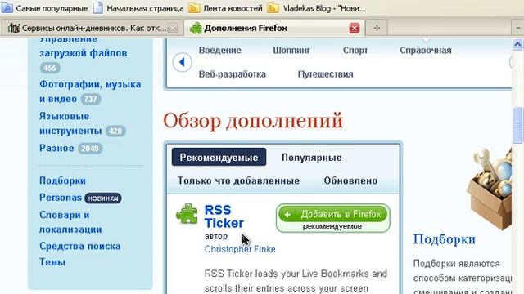The image size is (524, 294).
Task: Click the Самые популярные bookmark label
Action: pyautogui.click(x=52, y=8)
